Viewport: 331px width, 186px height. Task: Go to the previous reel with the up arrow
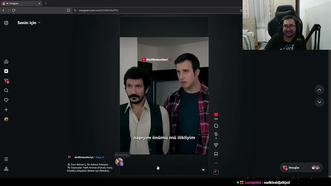click(x=319, y=90)
